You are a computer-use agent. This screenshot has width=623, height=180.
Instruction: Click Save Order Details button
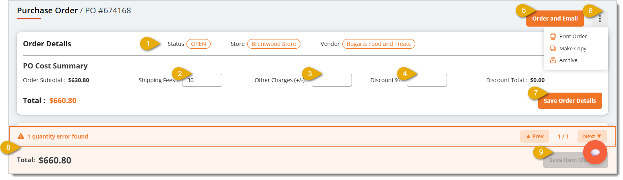pos(570,101)
